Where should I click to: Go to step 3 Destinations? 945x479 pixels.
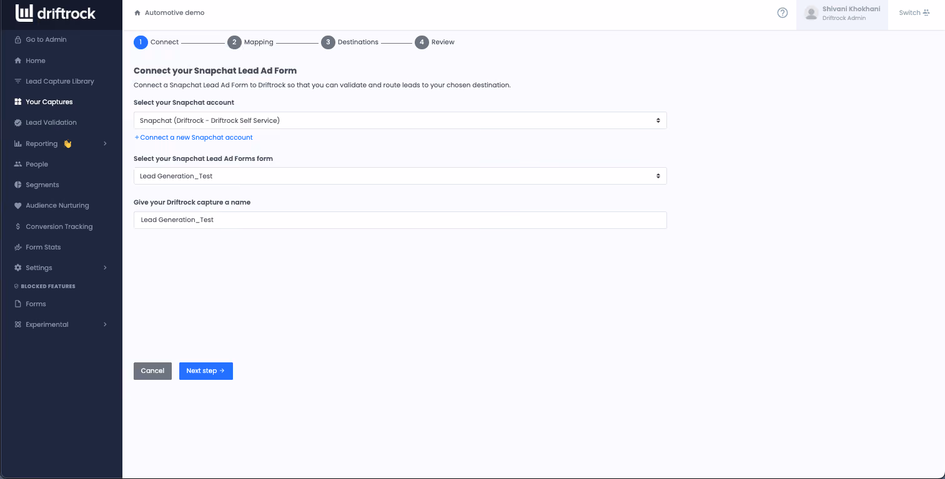pos(350,42)
